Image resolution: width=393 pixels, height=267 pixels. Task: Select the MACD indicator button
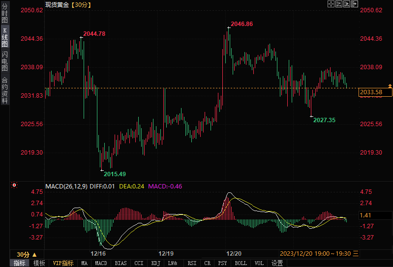point(101,263)
